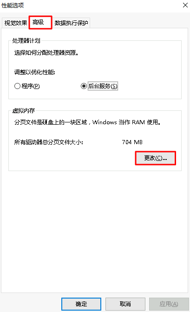Viewport: 190px width, 312px height.
Task: Click the 处理器计划 group heading
Action: (x=26, y=41)
